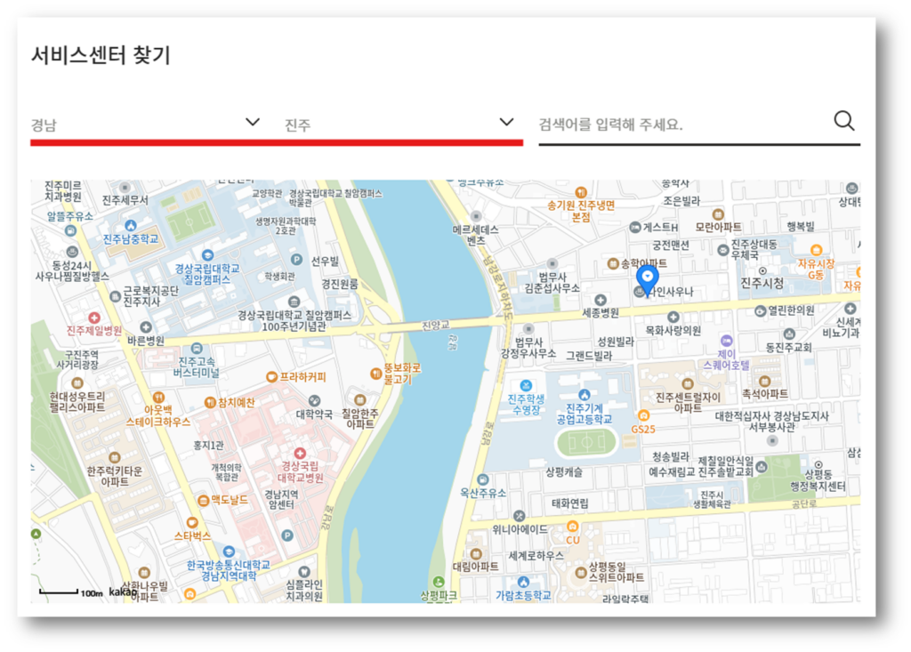The image size is (911, 652).
Task: Click the 프라하커피 cafe icon
Action: pos(271,377)
